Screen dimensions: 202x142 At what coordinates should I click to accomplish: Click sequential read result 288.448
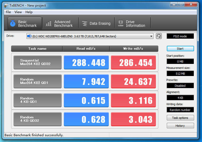(86, 62)
